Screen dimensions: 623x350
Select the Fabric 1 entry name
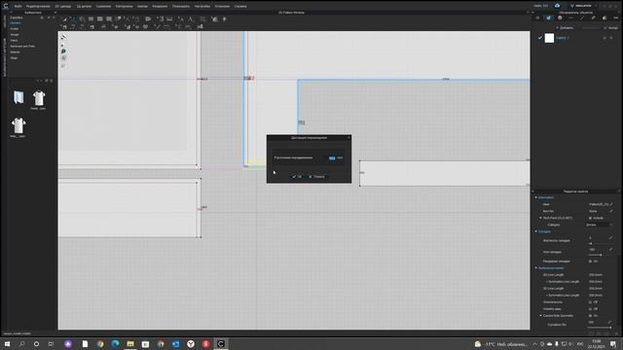pos(563,38)
